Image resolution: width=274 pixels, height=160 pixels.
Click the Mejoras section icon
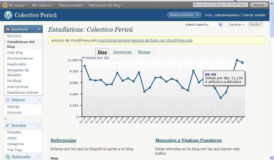[x=7, y=100]
